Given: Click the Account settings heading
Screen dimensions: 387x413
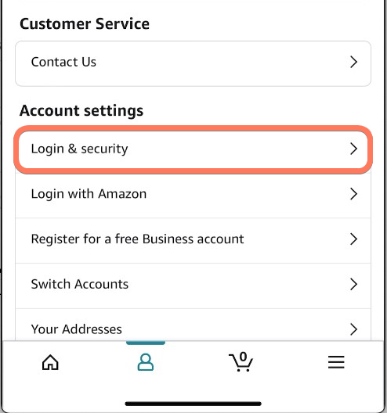Looking at the screenshot, I should tap(81, 110).
